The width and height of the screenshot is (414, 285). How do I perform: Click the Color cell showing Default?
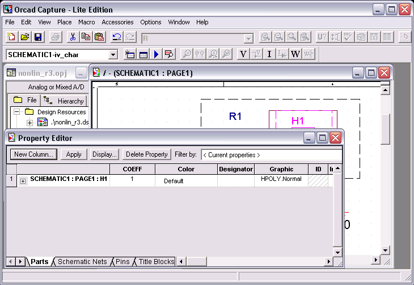[186, 180]
